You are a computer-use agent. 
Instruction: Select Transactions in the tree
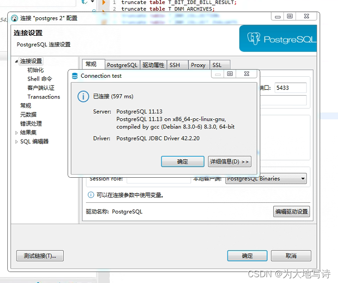44,97
